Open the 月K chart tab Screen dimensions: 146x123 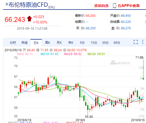click(59, 43)
